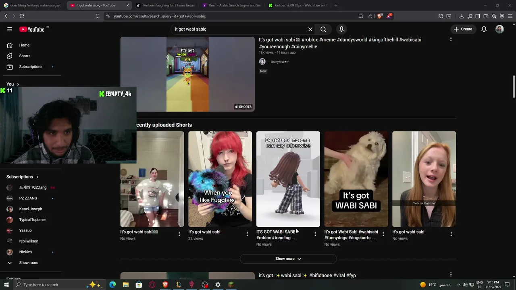Image resolution: width=516 pixels, height=290 pixels.
Task: Close the "it got wabi sabiç" YouTube tab
Action: (x=127, y=5)
